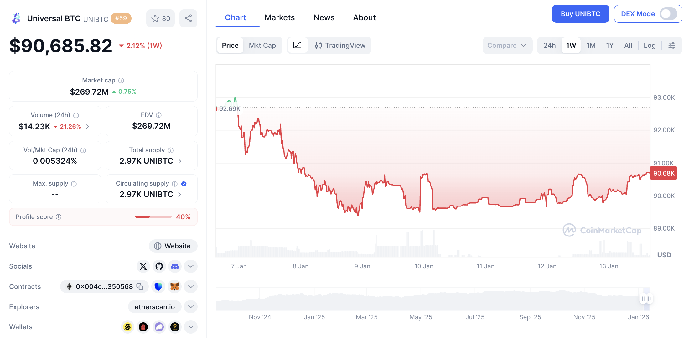The image size is (689, 338).
Task: Open the News tab
Action: point(324,18)
